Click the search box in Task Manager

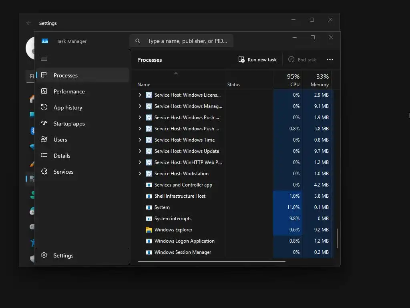[x=181, y=41]
